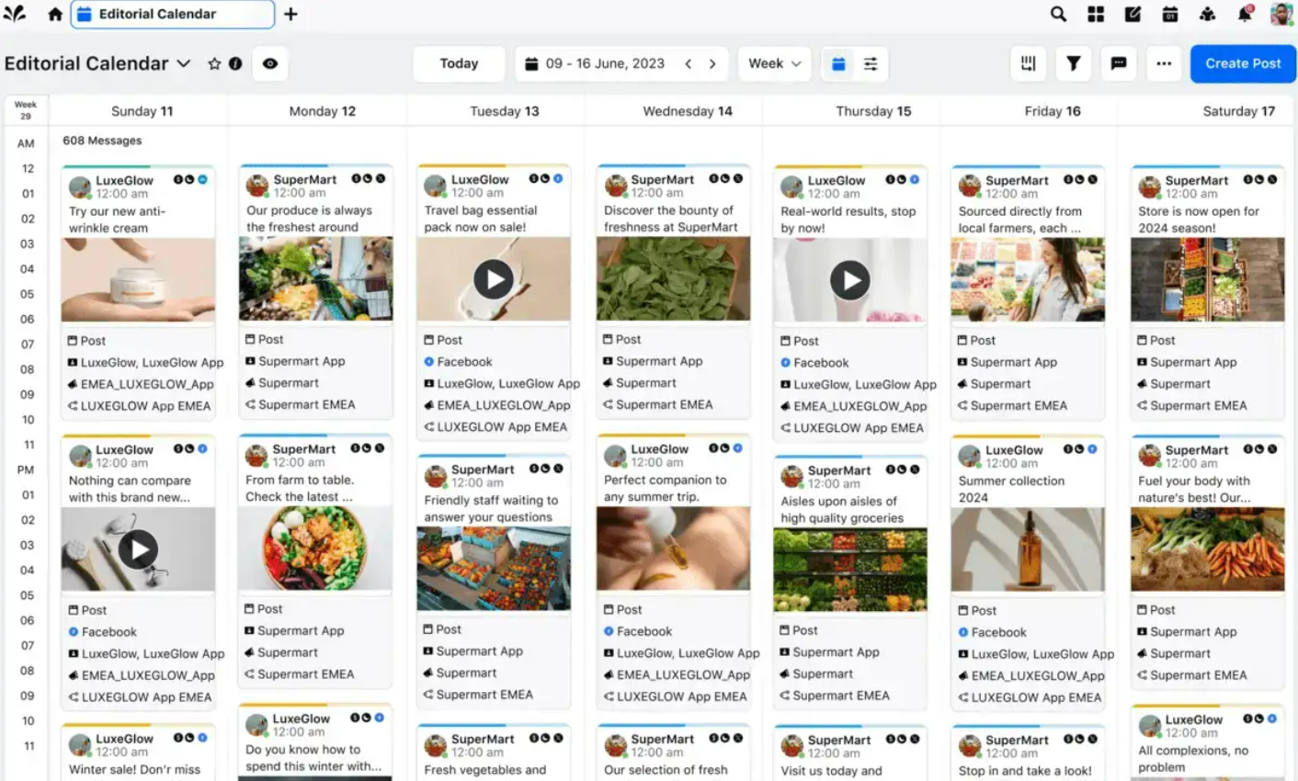Open the apps grid icon in the top bar
Viewport: 1298px width, 781px height.
[x=1096, y=14]
